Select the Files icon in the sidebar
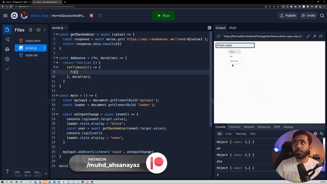Image resolution: width=327 pixels, height=184 pixels. click(7, 30)
